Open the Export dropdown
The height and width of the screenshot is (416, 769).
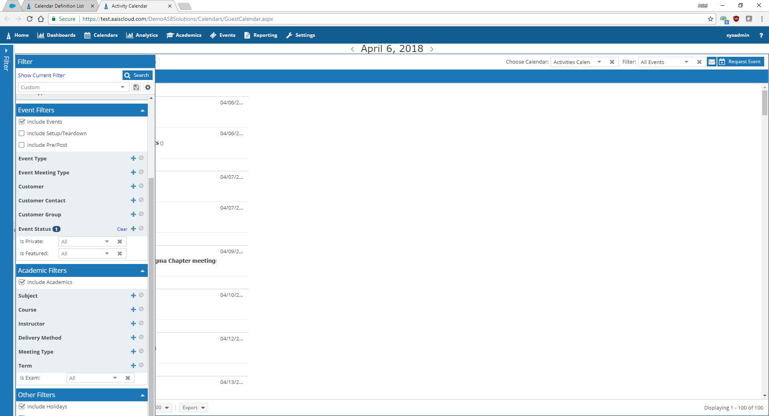coord(193,408)
